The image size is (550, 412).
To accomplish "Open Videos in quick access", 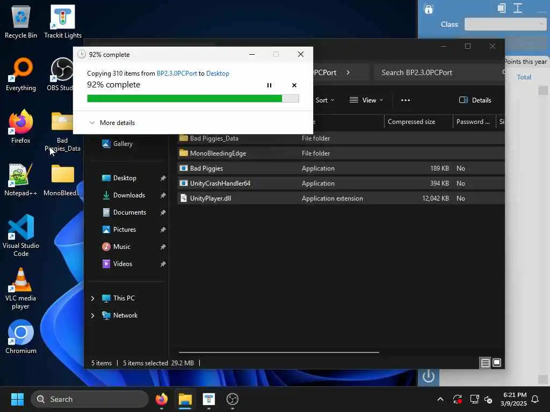I will tap(122, 264).
